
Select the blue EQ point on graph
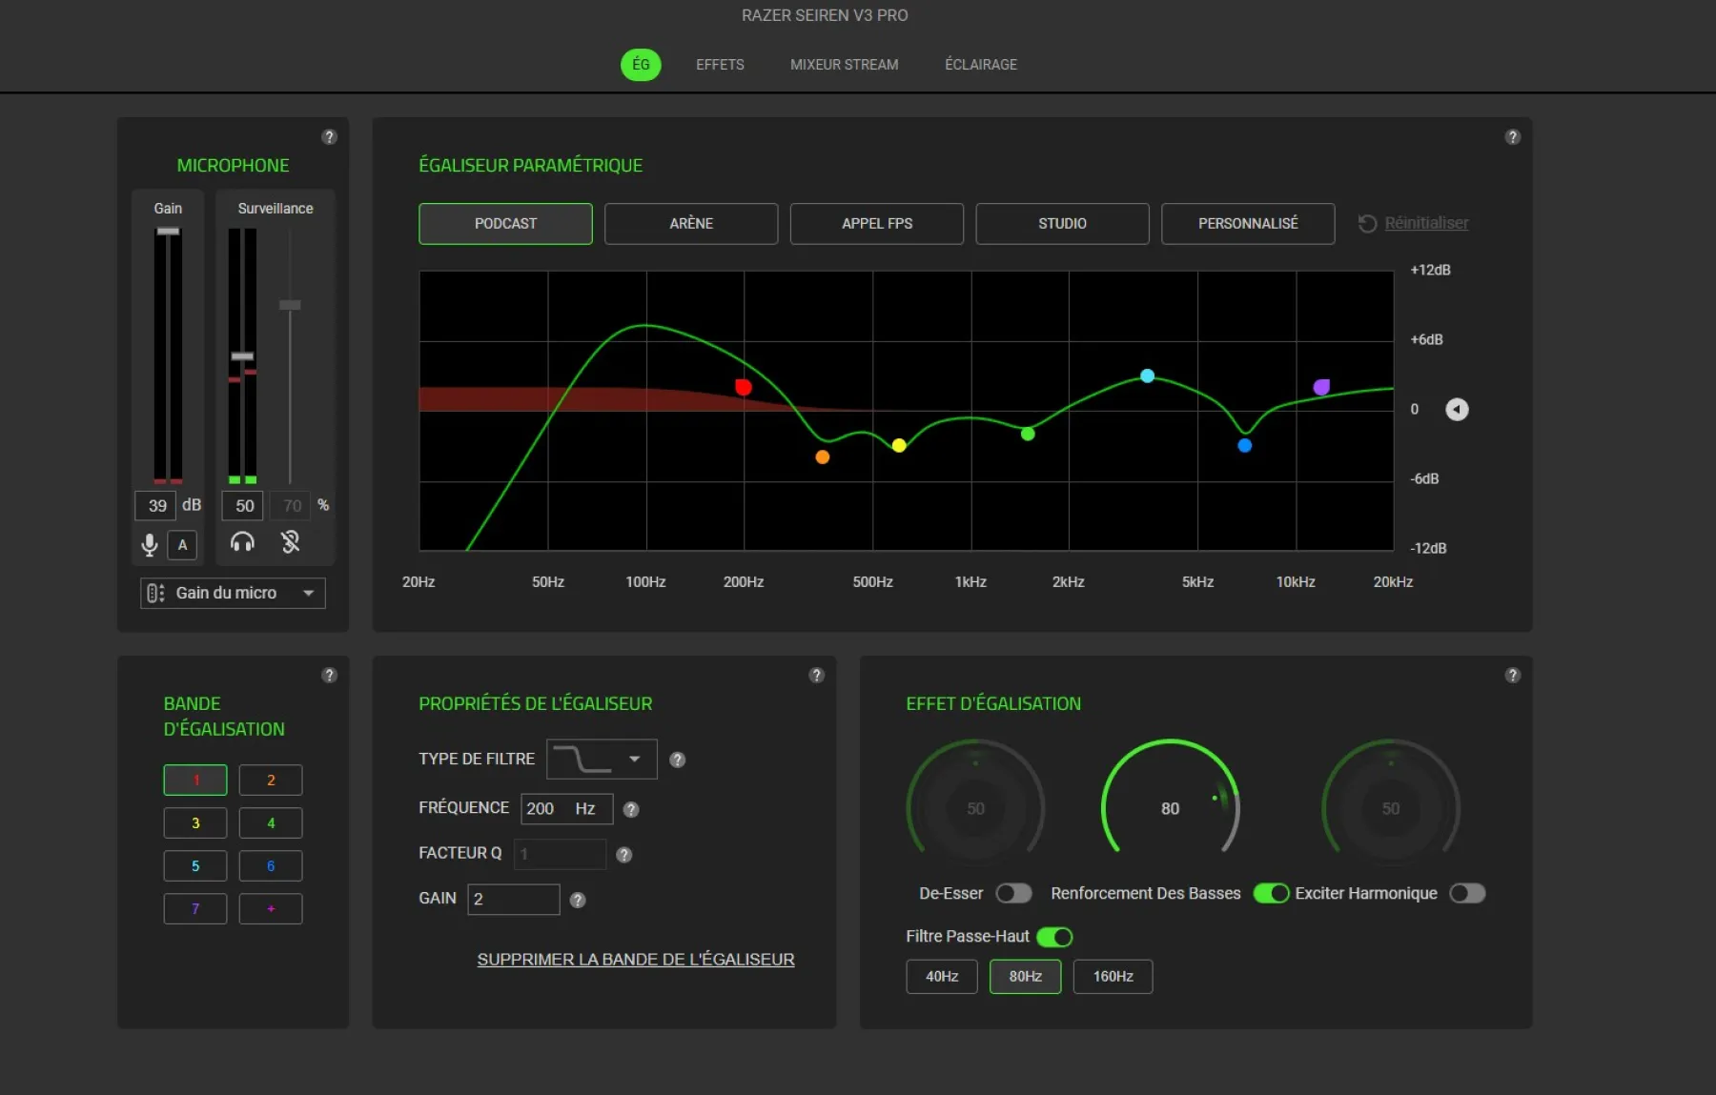click(x=1244, y=445)
